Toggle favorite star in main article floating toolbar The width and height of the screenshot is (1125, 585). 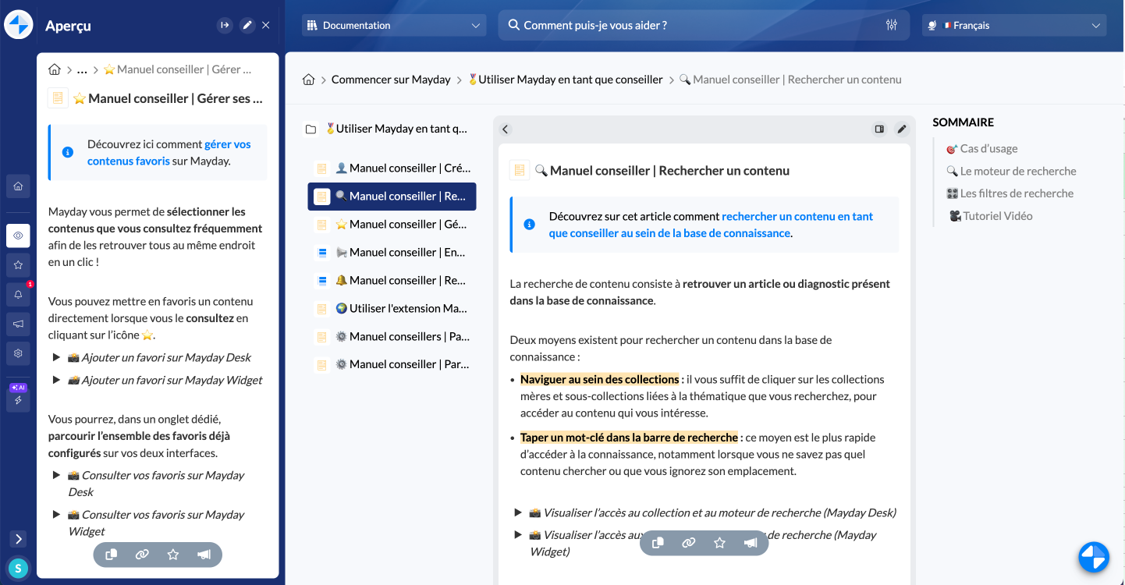(x=719, y=543)
